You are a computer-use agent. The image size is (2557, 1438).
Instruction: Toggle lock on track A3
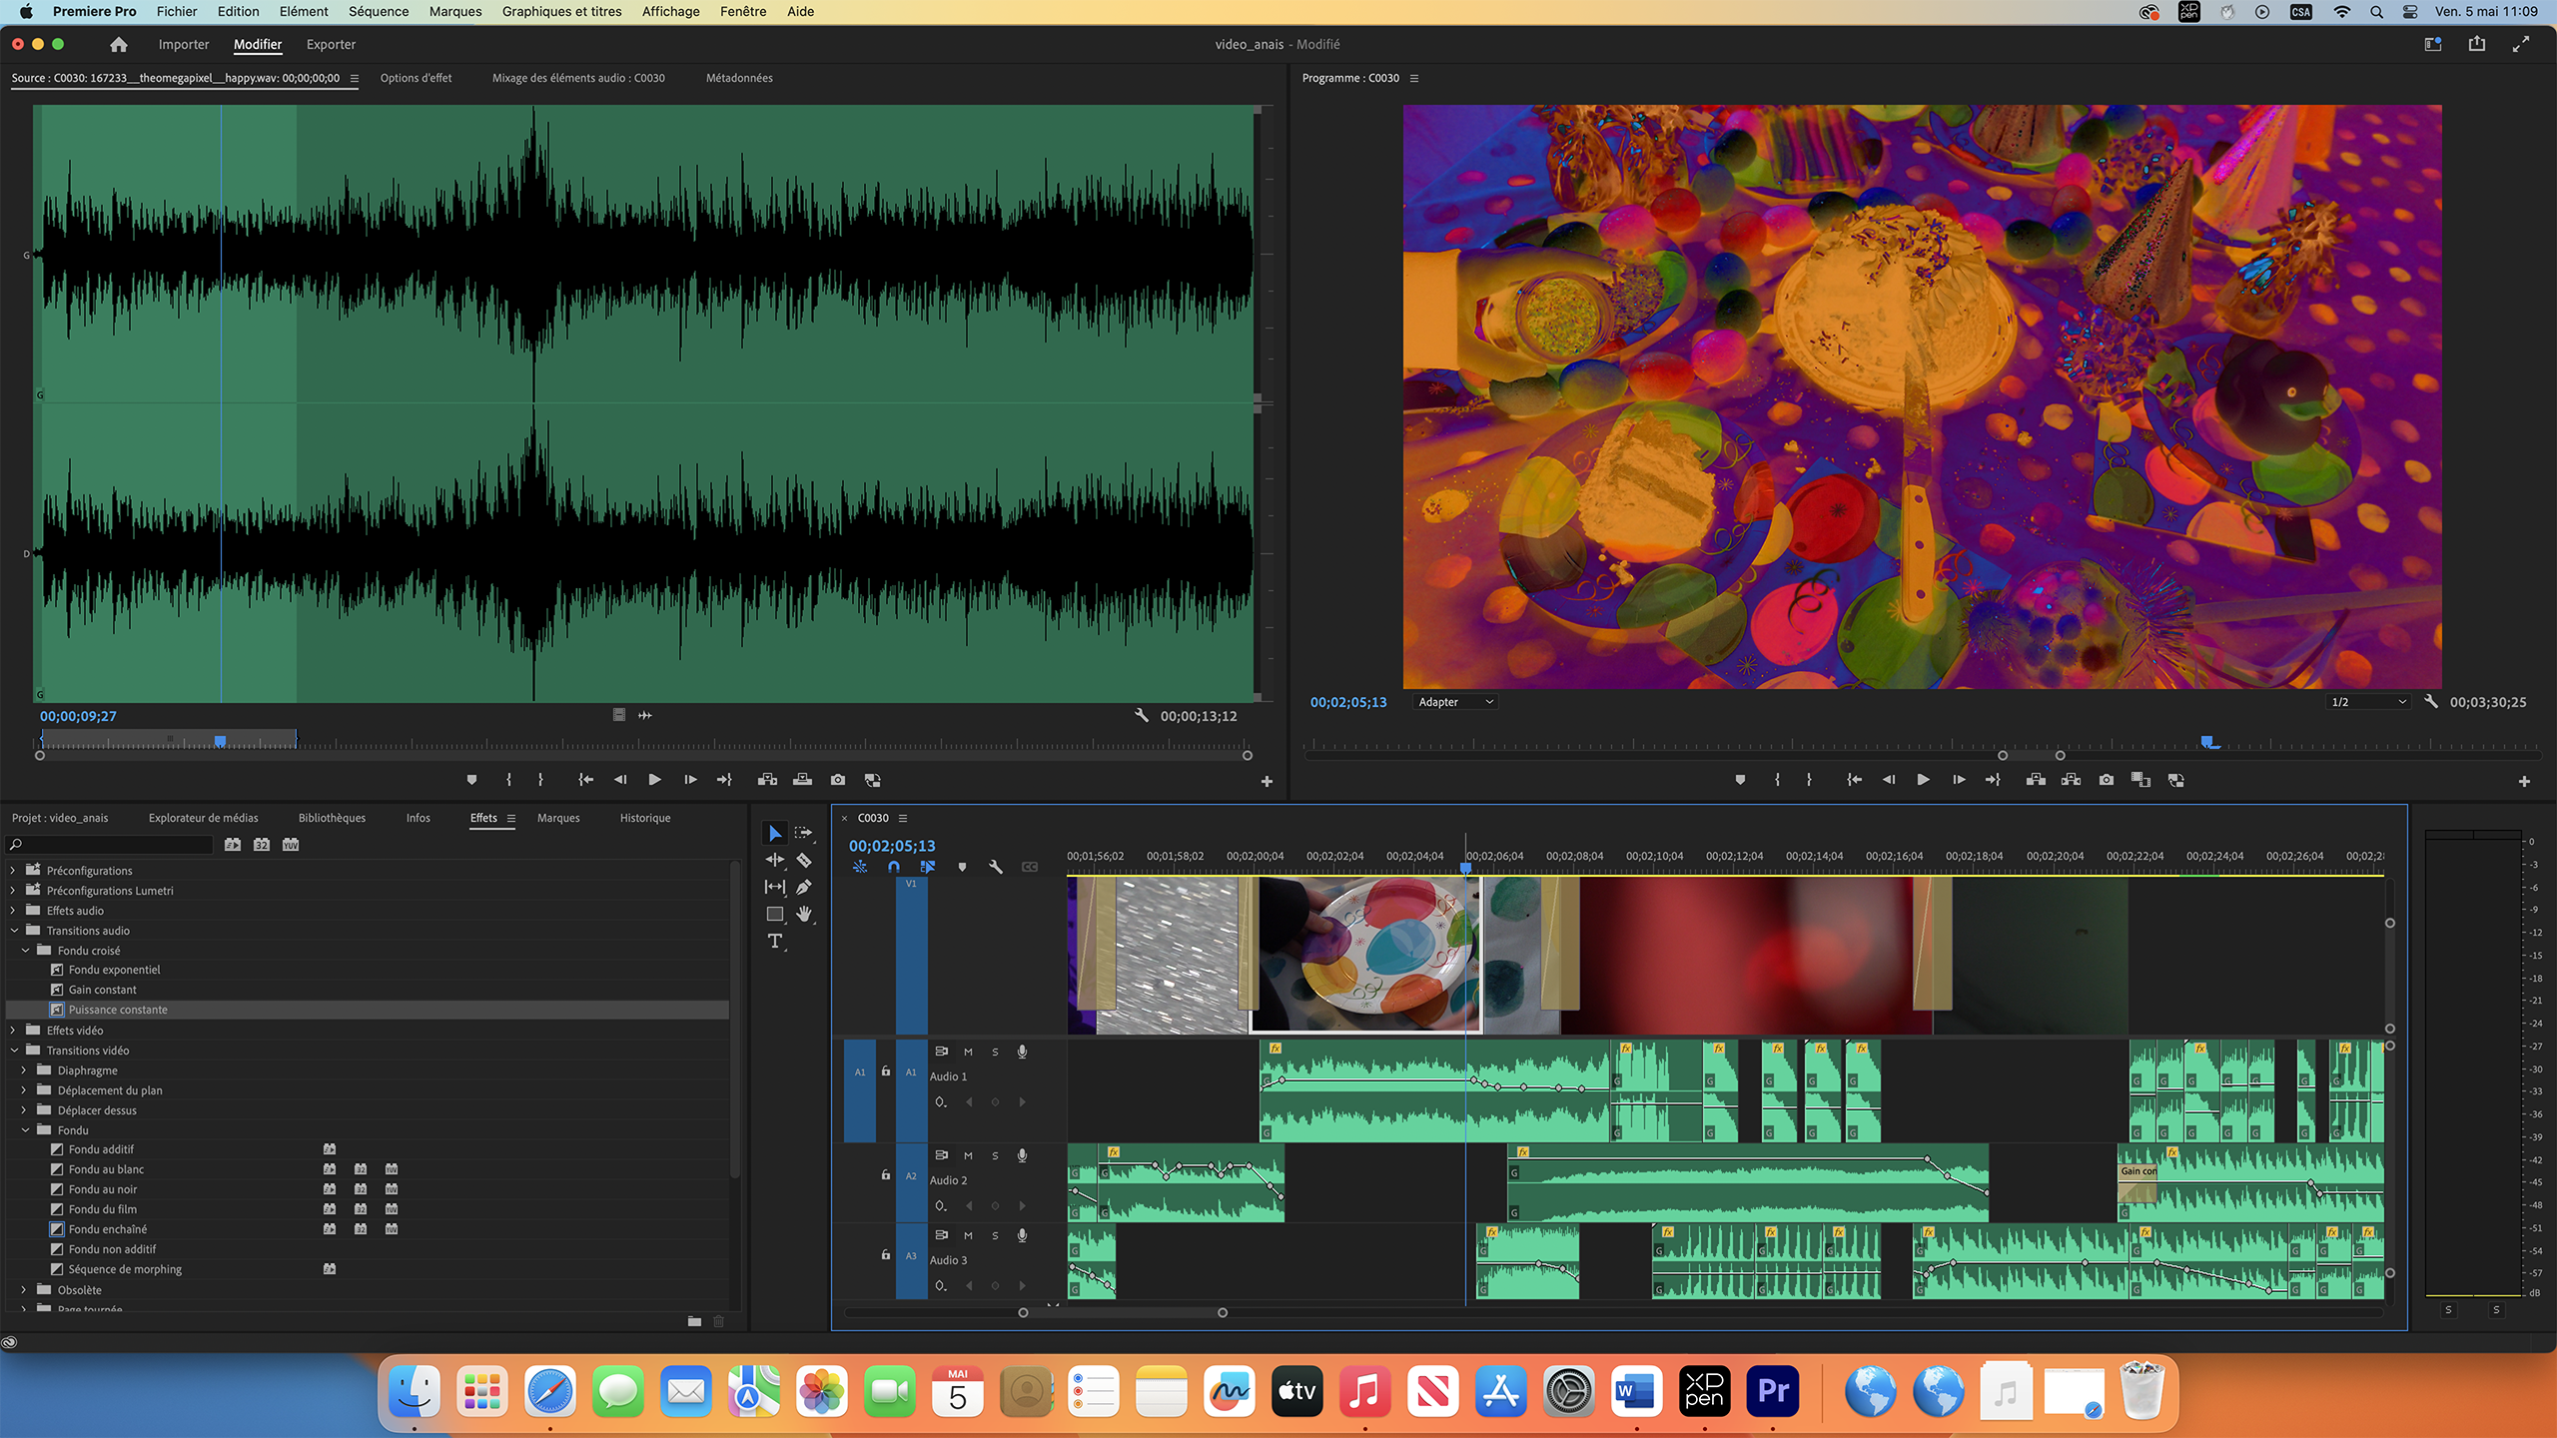point(885,1255)
